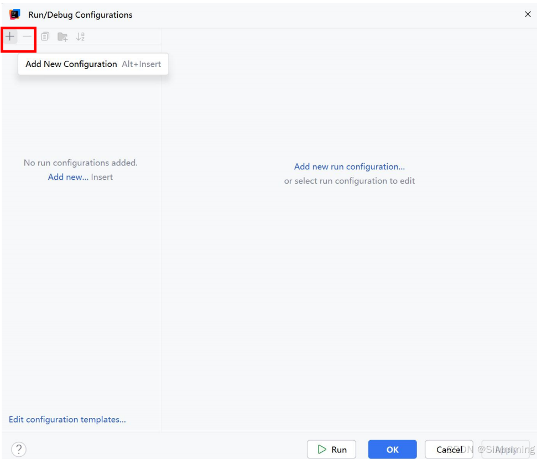Click the 'Run/Debug Configurations' title text
The height and width of the screenshot is (459, 537).
80,15
